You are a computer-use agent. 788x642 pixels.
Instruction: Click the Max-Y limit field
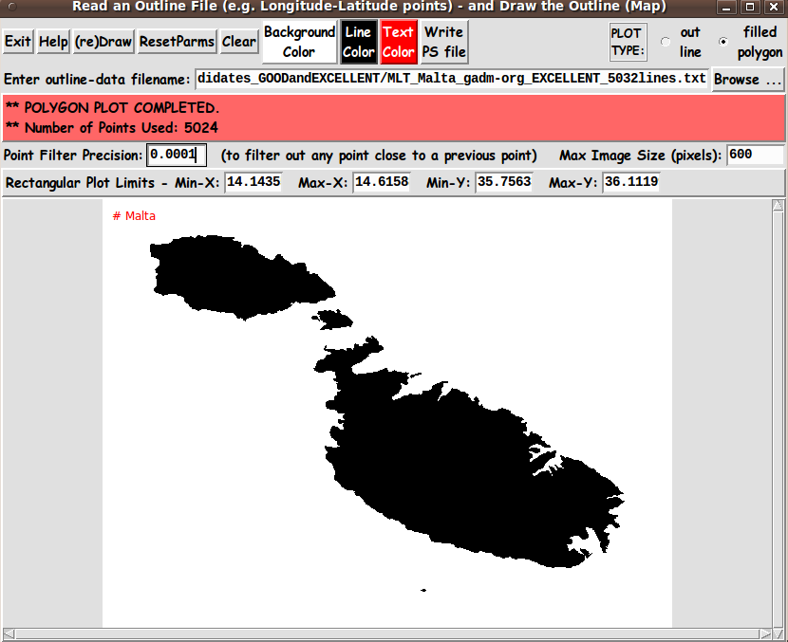coord(631,182)
